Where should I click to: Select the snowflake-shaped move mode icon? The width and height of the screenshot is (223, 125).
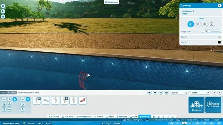[x=198, y=24]
